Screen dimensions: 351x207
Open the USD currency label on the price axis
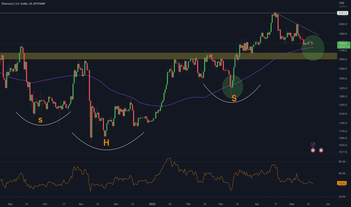pyautogui.click(x=342, y=3)
